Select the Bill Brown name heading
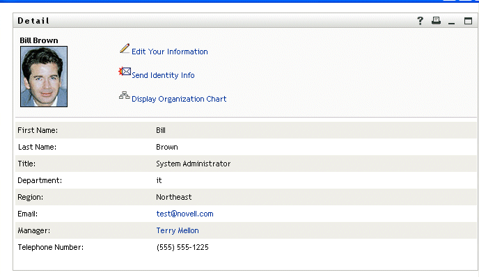 coord(39,40)
